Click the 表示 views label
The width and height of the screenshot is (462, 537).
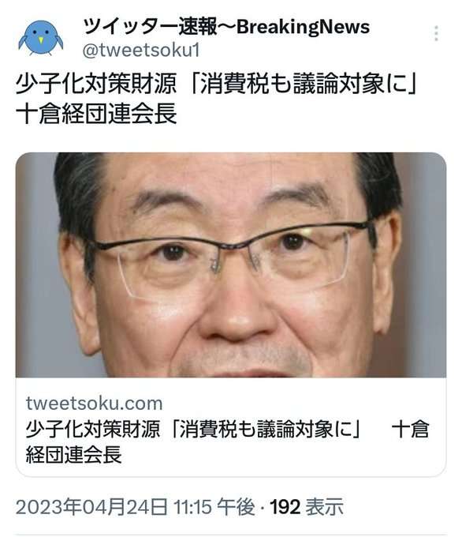325,507
